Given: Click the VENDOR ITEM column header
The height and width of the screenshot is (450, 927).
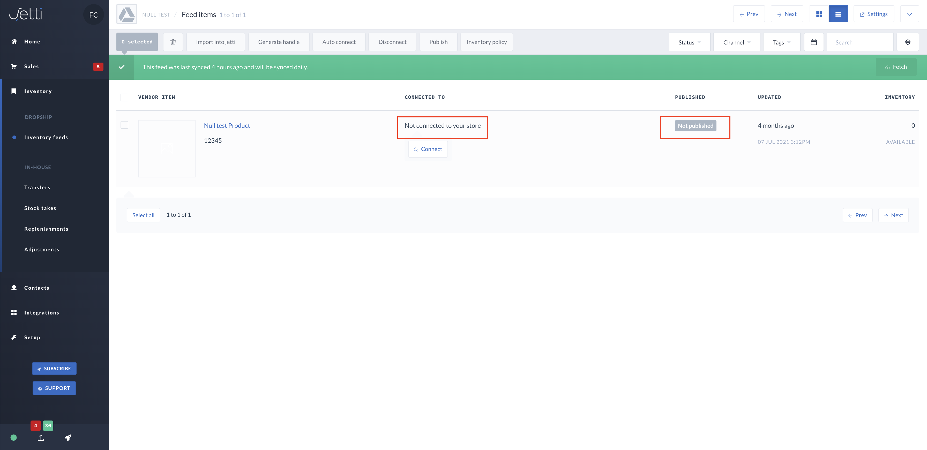Looking at the screenshot, I should pos(156,97).
